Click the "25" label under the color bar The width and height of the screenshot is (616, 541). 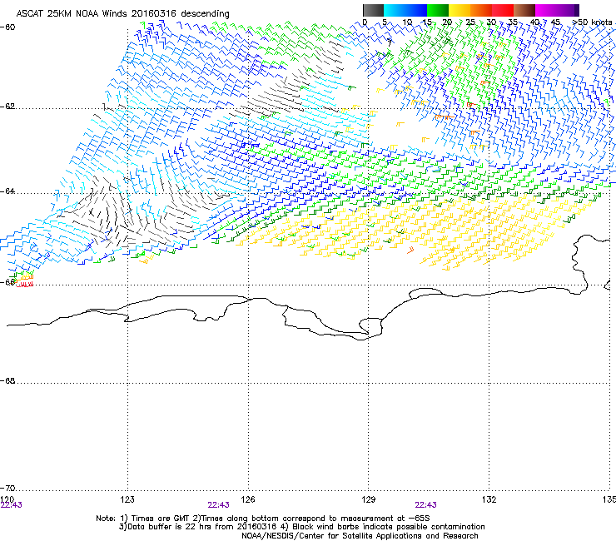click(470, 22)
